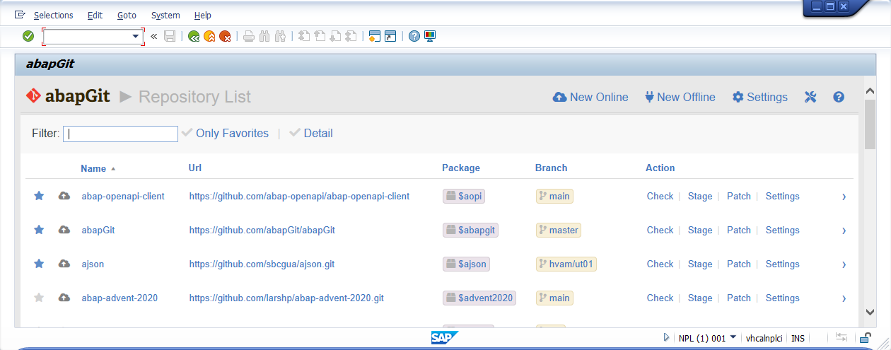This screenshot has height=350, width=891.
Task: Click the Generate Shortcut icon
Action: (x=390, y=36)
